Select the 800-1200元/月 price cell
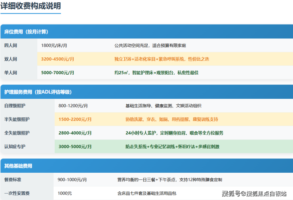The width and height of the screenshot is (293, 200). click(73, 106)
